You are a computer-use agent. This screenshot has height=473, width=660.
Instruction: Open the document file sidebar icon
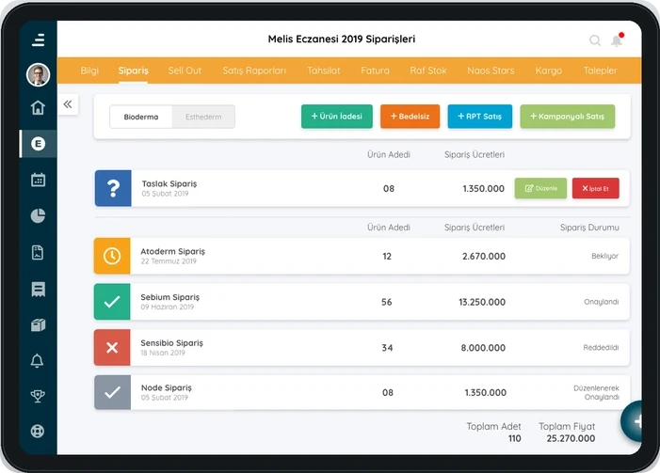pyautogui.click(x=38, y=252)
